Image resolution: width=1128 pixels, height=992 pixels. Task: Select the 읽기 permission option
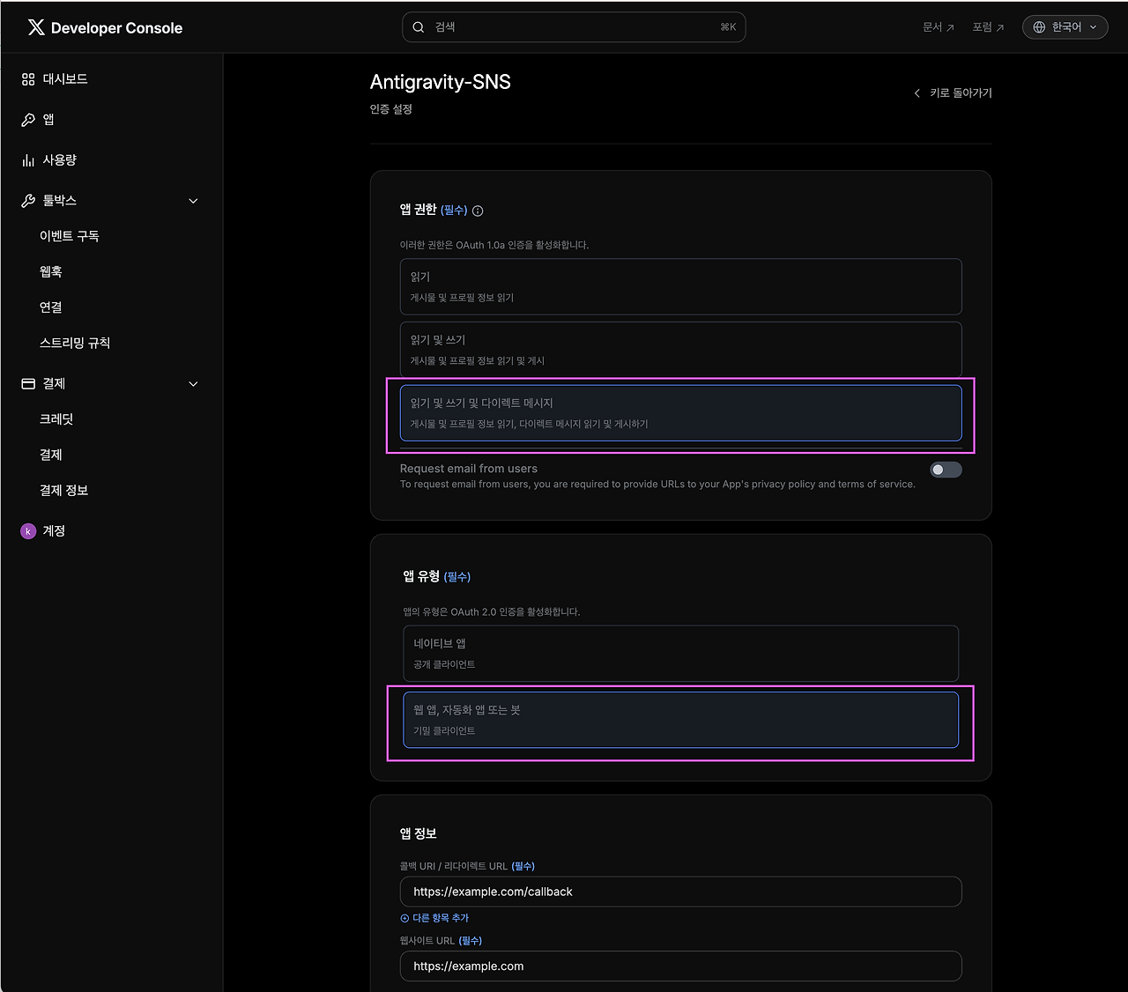tap(680, 286)
